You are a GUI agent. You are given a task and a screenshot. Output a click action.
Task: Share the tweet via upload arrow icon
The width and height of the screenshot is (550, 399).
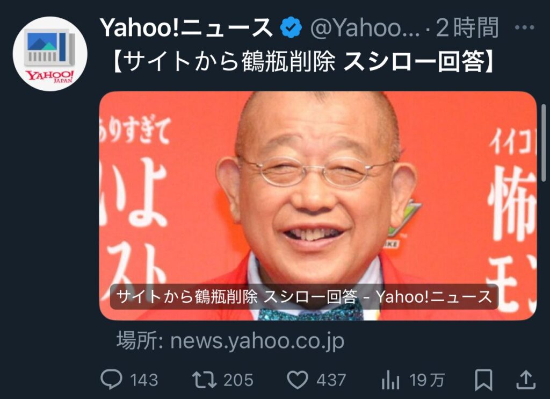526,379
